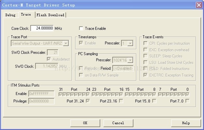Check FOLD: Folded Instructions
Image resolution: width=204 pixels, height=130 pixels.
pyautogui.click(x=145, y=68)
